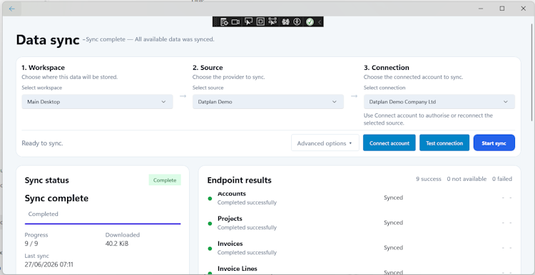Image resolution: width=535 pixels, height=275 pixels.
Task: Click the sync progress bar
Action: pos(103,224)
